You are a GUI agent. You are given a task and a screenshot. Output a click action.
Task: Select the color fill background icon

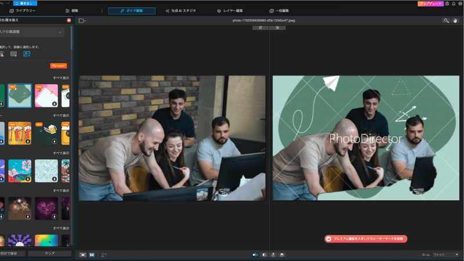coord(13,54)
